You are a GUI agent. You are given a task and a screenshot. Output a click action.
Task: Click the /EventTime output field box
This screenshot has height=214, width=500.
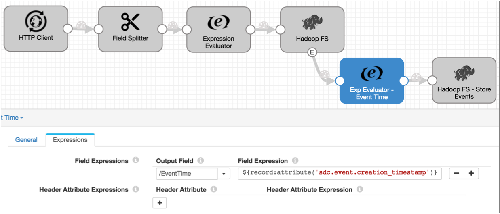pos(187,174)
